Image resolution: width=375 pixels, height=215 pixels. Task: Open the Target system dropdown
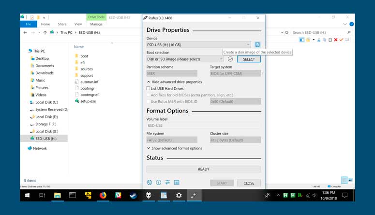coord(235,73)
